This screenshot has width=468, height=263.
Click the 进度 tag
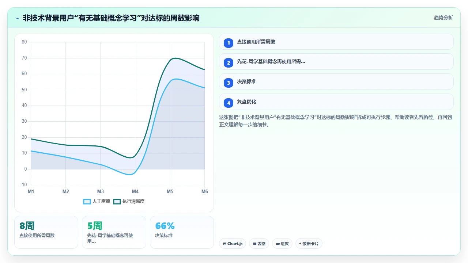point(282,244)
